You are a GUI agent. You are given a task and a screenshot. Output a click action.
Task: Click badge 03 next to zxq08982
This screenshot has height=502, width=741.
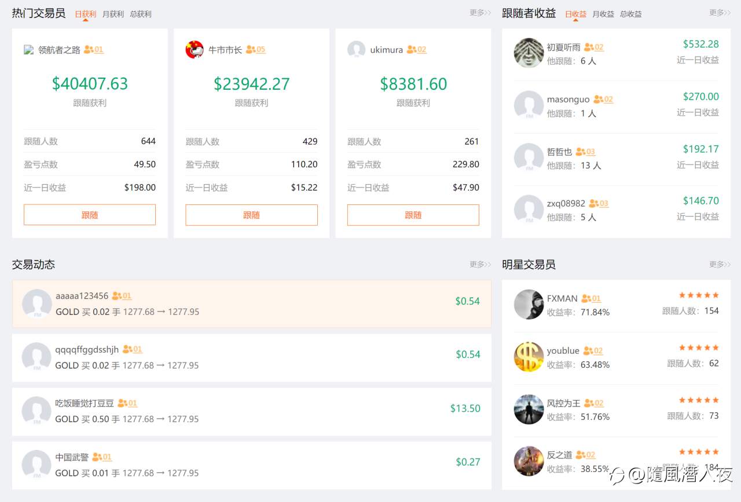coord(599,204)
